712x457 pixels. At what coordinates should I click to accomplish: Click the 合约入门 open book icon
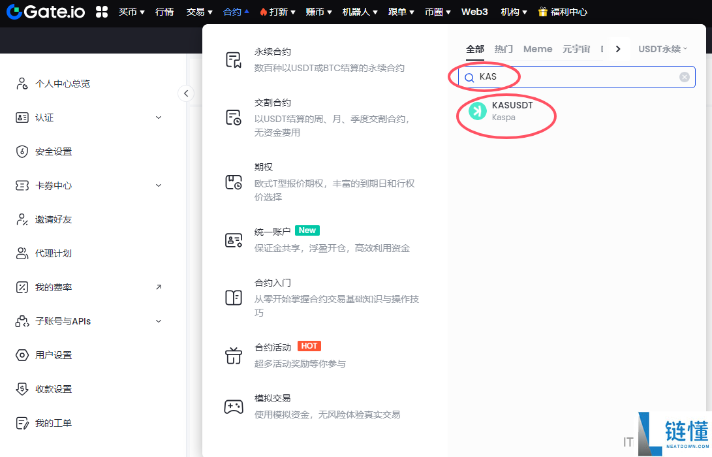coord(234,298)
